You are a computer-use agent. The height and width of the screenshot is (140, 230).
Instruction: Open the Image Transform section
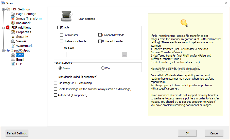(29, 18)
